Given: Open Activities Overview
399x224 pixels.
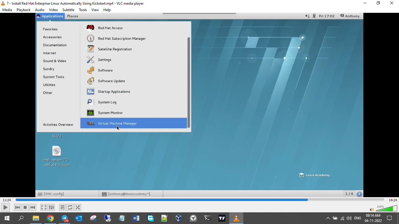Looking at the screenshot, I should (58, 125).
